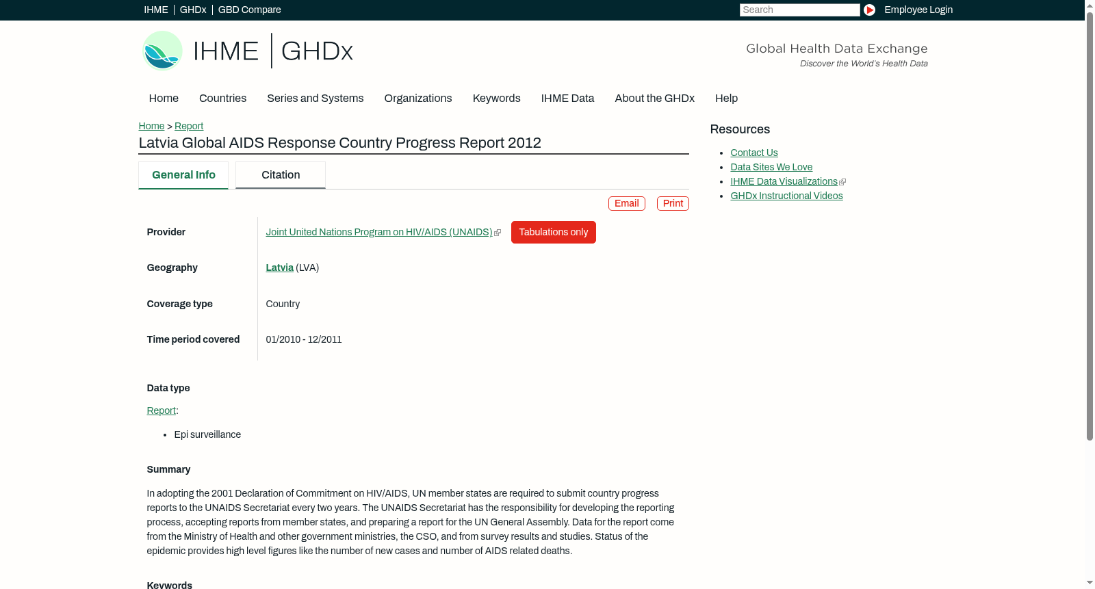Open the Help menu item

[x=726, y=98]
